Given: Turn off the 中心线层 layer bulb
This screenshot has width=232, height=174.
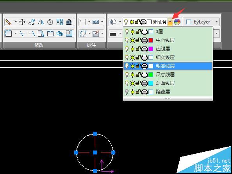Looking at the screenshot, I should 127,40.
